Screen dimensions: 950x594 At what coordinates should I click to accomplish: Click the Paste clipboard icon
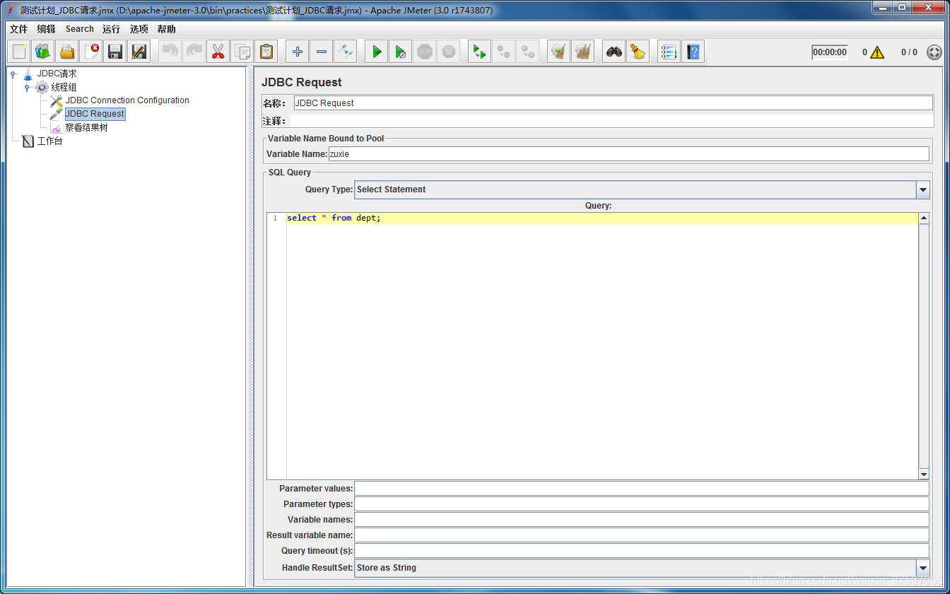[266, 52]
